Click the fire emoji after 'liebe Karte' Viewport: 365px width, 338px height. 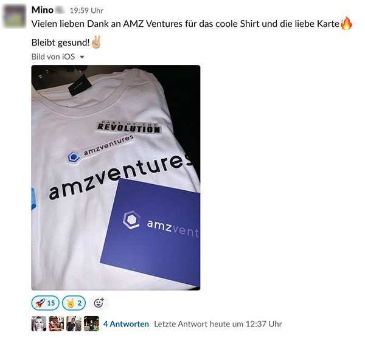346,23
